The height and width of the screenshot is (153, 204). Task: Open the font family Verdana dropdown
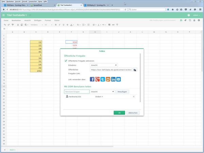click(37, 25)
